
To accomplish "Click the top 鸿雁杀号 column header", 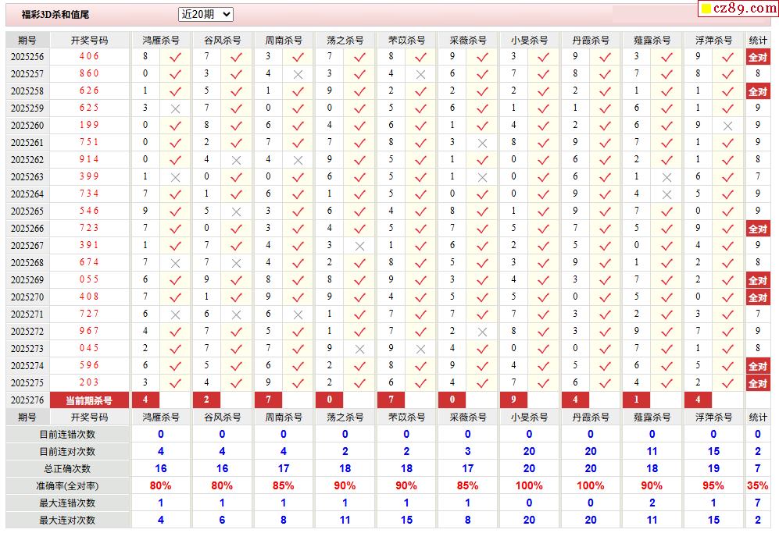I will click(160, 40).
